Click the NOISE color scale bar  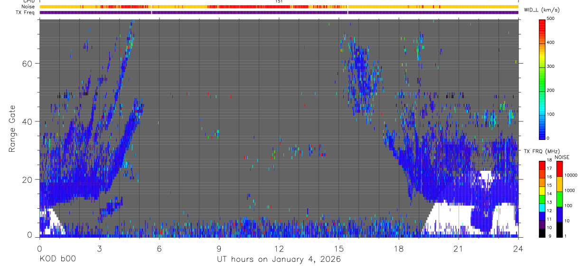(559, 199)
